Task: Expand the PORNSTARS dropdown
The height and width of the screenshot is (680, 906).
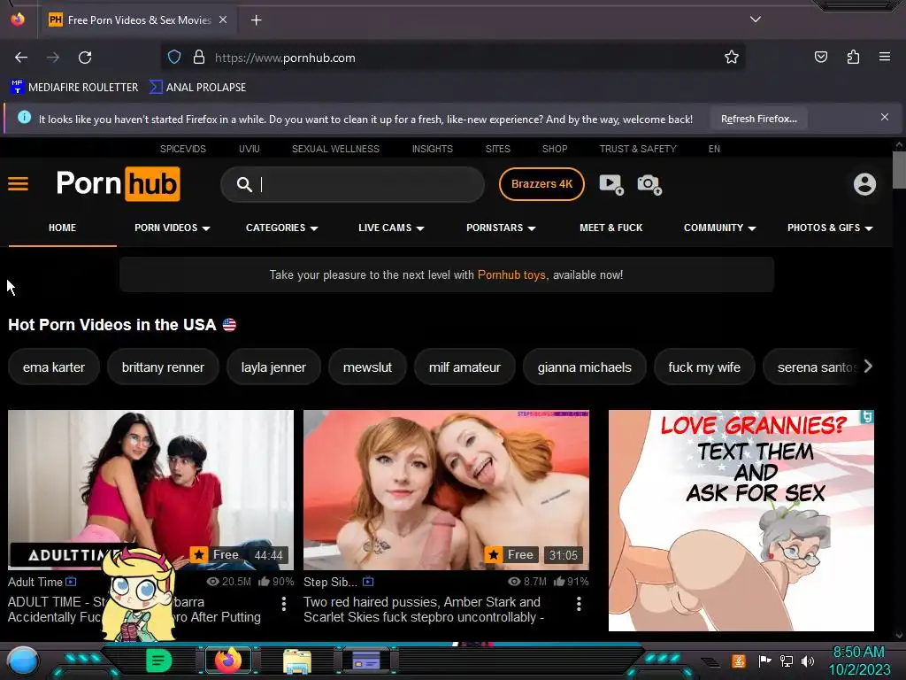Action: tap(501, 228)
